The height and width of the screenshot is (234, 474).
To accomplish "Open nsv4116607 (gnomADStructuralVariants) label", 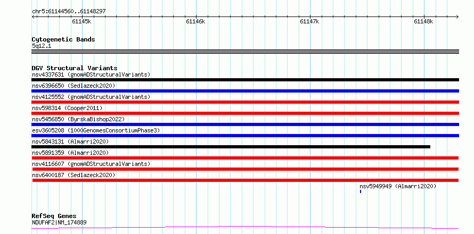I will click(91, 164).
